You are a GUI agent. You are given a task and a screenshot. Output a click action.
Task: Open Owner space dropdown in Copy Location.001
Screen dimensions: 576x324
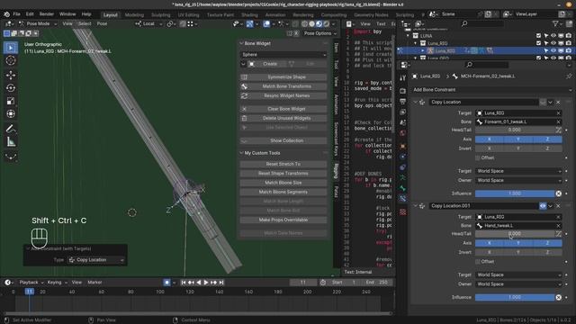click(518, 284)
